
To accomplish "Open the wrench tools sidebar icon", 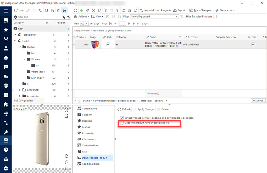I will coord(6,132).
